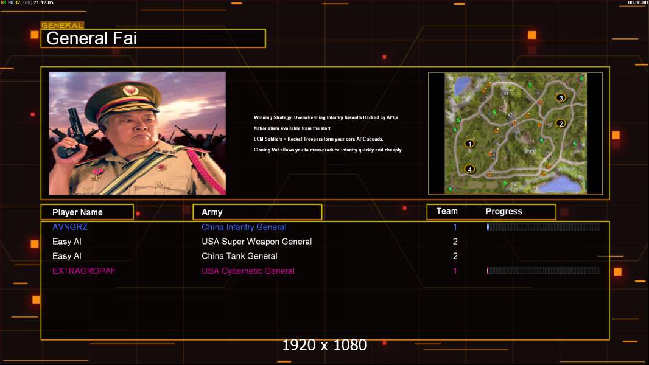649x365 pixels.
Task: Click Easy AI in the USA Super Weapon row
Action: 66,242
